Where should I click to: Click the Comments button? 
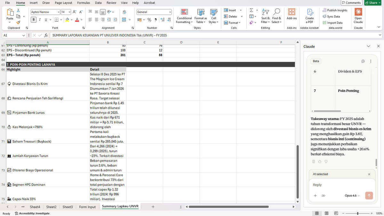tap(351, 3)
